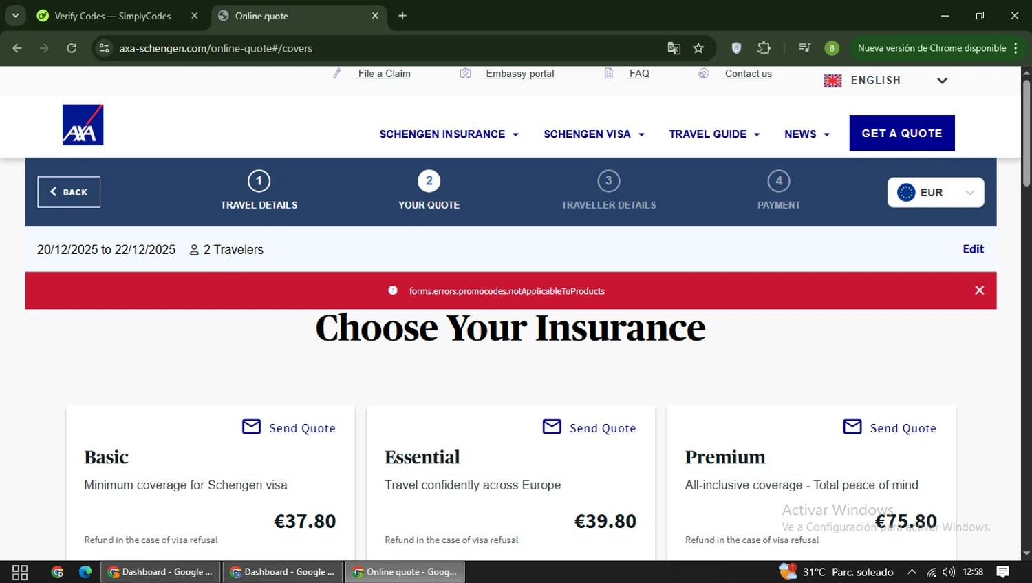Switch to the Verify Codes SimplyCodes tab
Screen dimensions: 1032x583
point(117,16)
